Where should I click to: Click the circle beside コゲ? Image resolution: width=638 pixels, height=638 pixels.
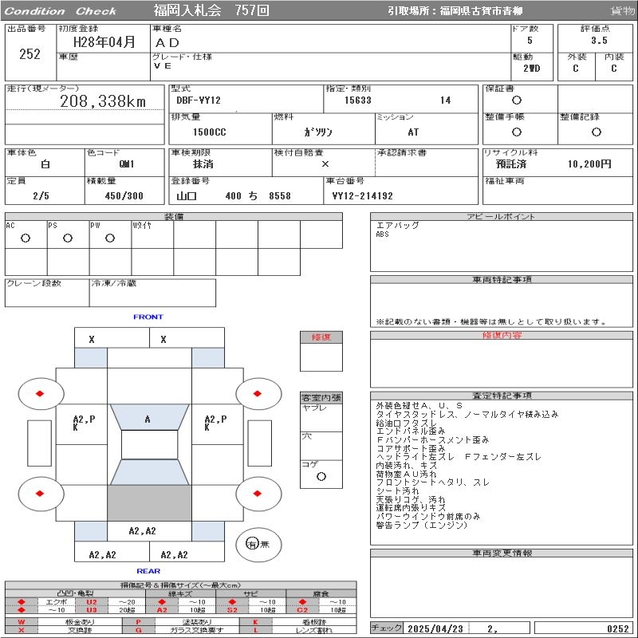coord(321,476)
